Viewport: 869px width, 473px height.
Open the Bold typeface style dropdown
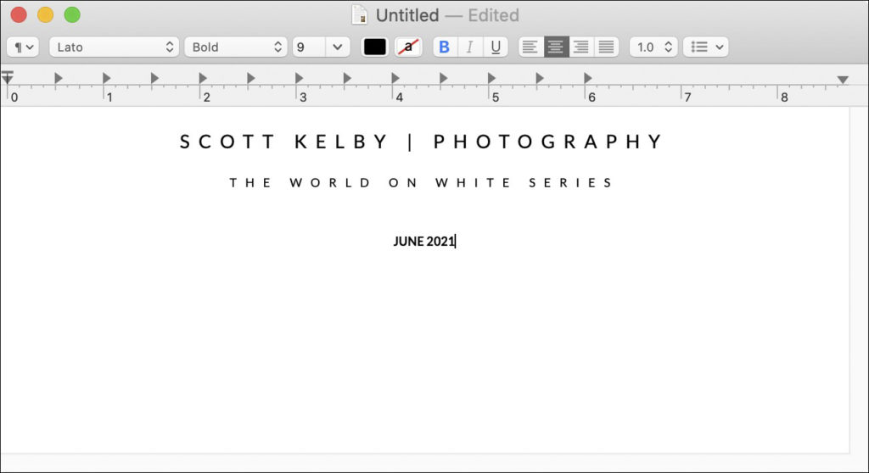tap(236, 47)
